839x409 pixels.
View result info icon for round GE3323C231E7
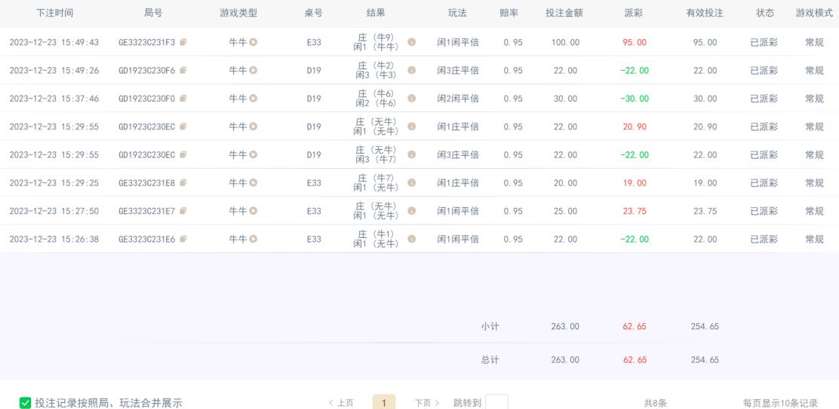click(411, 210)
